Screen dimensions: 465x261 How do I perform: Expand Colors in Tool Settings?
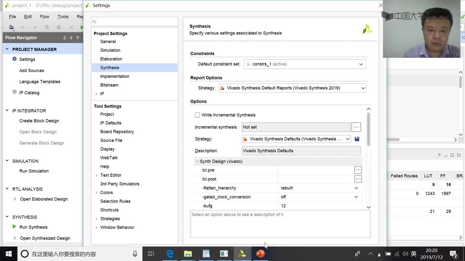coord(96,192)
